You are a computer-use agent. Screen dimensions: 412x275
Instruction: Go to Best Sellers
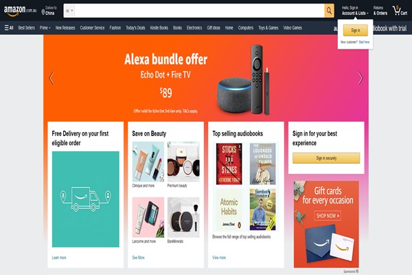tap(26, 27)
